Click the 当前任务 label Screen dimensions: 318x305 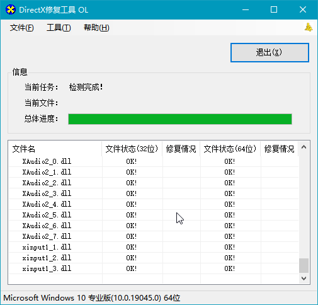click(x=42, y=87)
